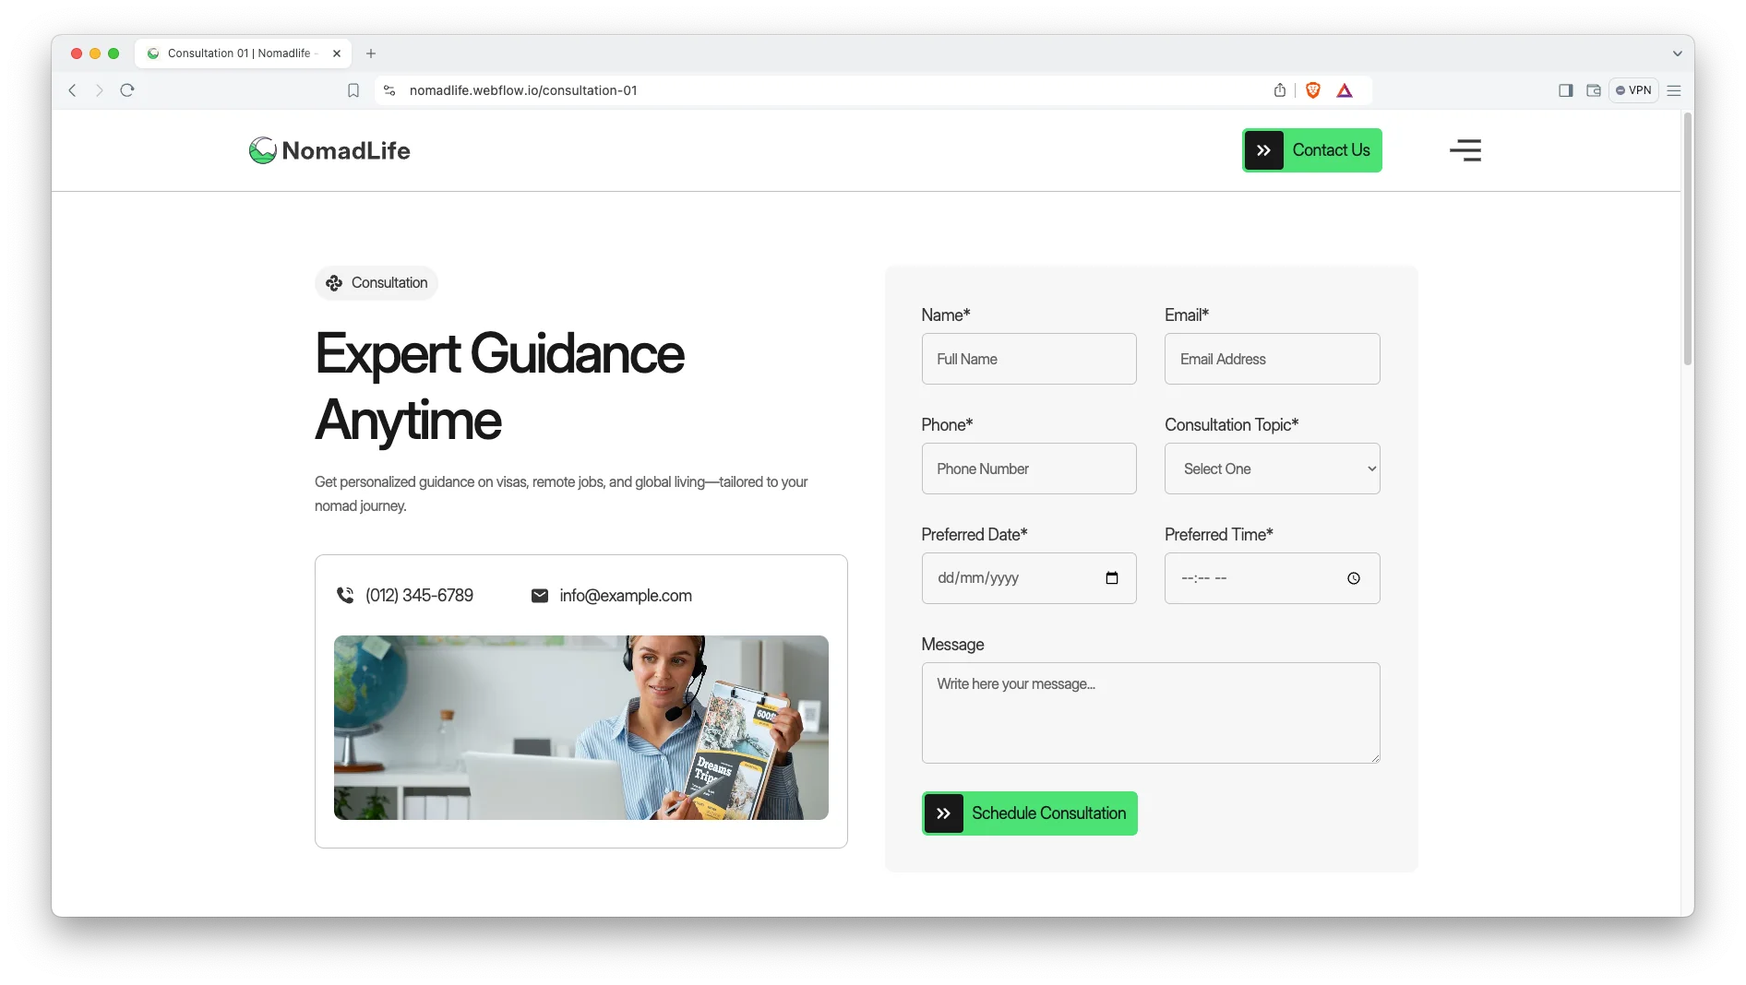1746x985 pixels.
Task: Click the bookmark icon in address bar
Action: (x=353, y=90)
